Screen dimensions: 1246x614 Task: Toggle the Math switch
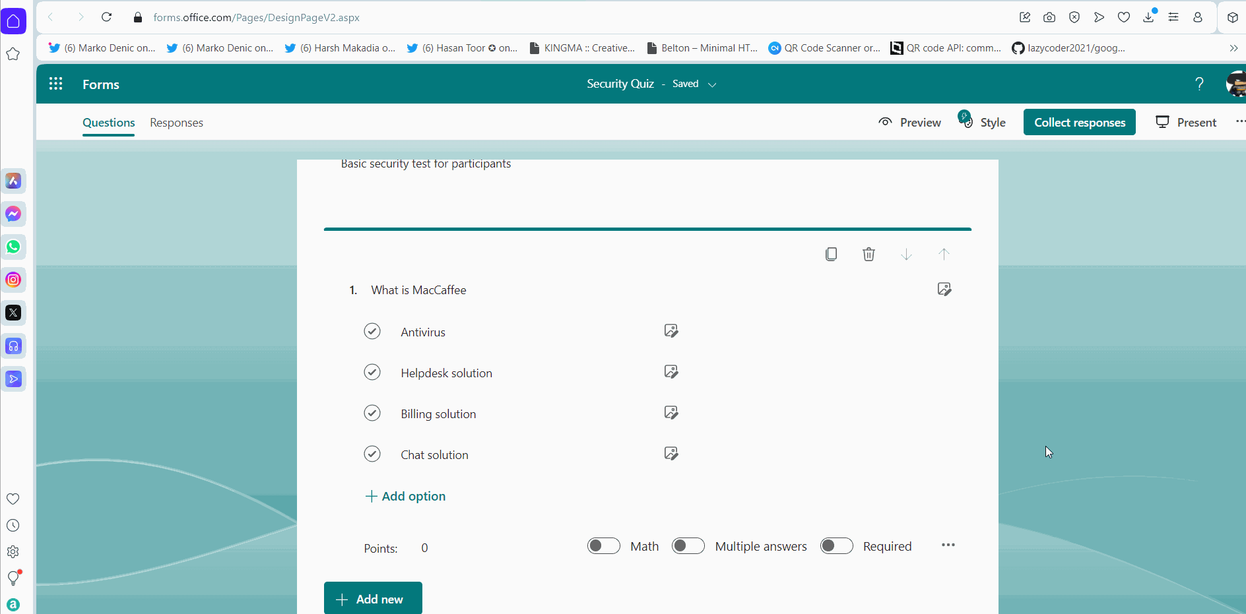(x=604, y=545)
